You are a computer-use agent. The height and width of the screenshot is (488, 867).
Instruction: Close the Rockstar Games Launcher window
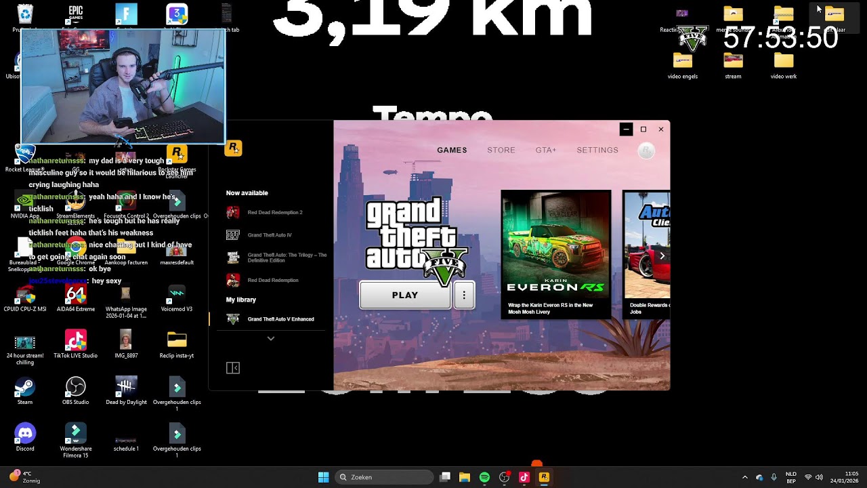[661, 129]
